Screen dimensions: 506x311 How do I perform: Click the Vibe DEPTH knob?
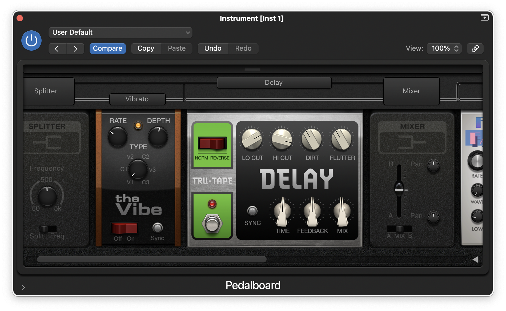[158, 137]
